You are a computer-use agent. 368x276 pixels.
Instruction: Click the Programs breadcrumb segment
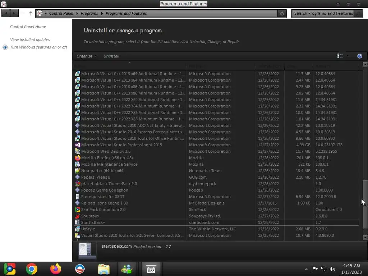pos(89,13)
